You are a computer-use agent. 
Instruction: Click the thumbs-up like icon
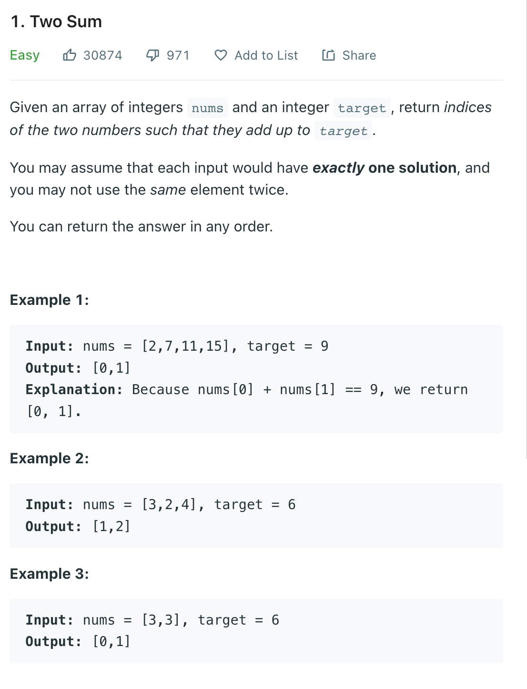(x=70, y=55)
